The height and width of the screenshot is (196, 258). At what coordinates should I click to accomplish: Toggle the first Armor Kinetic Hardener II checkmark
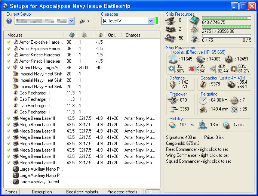9,55
